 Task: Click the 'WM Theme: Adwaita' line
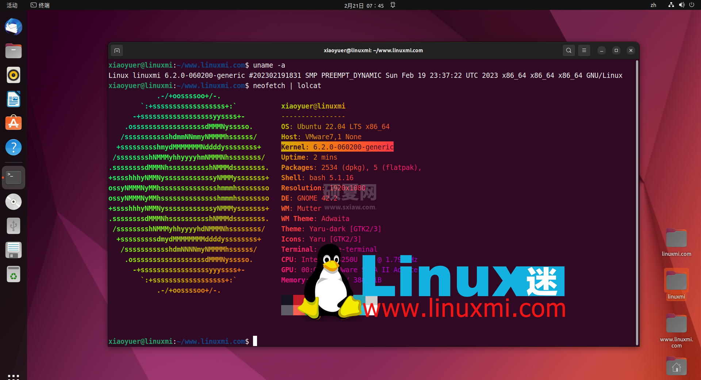pos(315,218)
